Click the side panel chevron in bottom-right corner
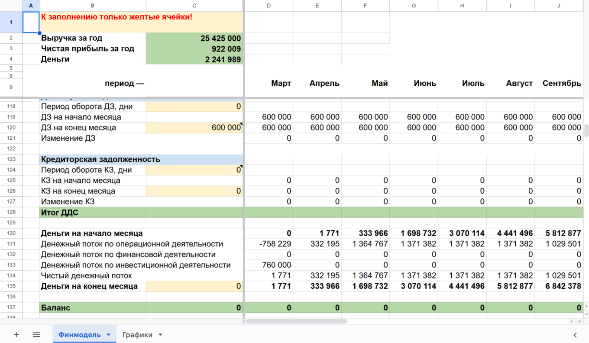 [x=575, y=335]
